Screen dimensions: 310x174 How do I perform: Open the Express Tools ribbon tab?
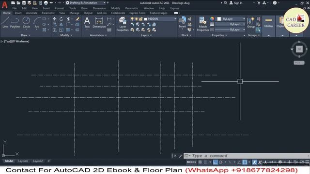click(x=138, y=13)
